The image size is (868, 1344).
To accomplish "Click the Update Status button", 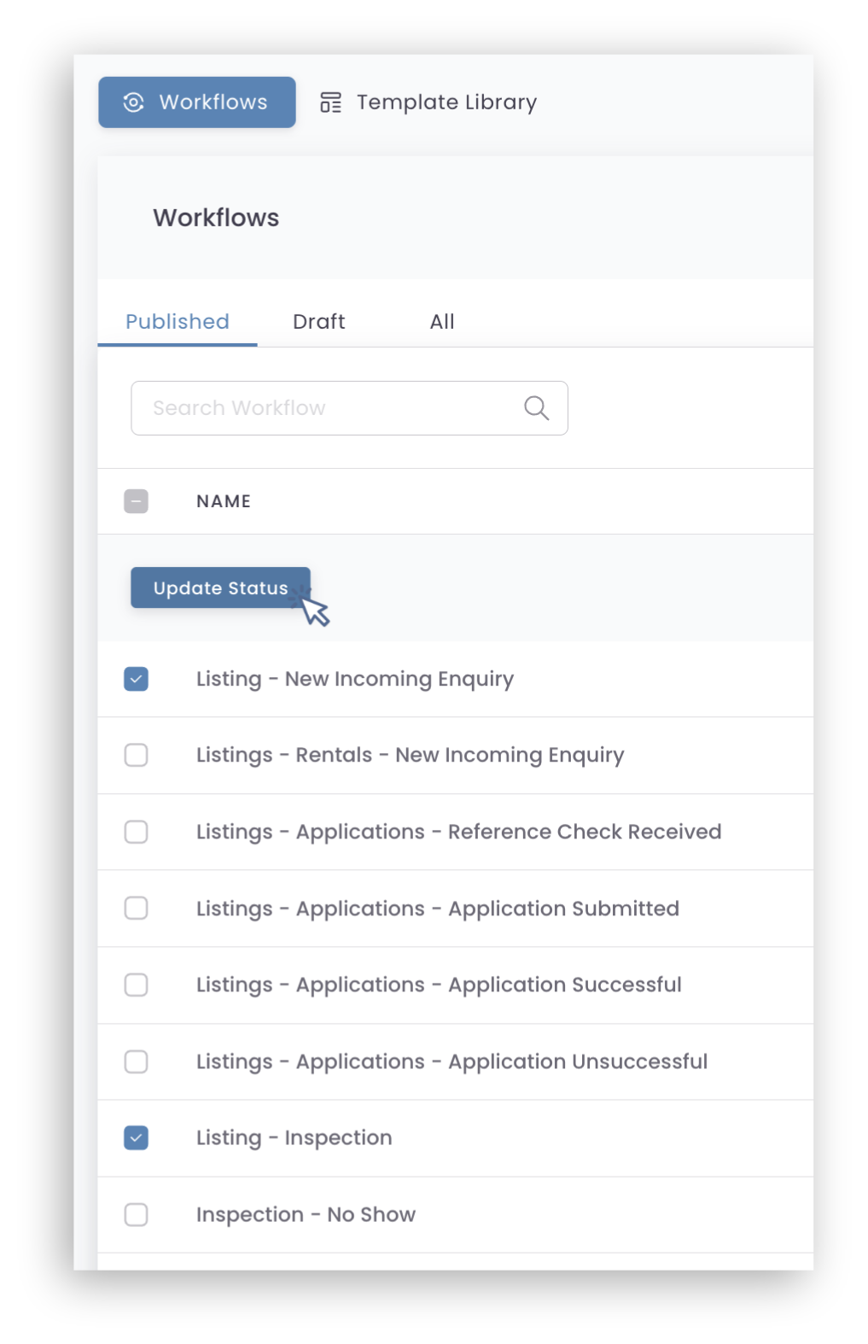I will tap(220, 587).
